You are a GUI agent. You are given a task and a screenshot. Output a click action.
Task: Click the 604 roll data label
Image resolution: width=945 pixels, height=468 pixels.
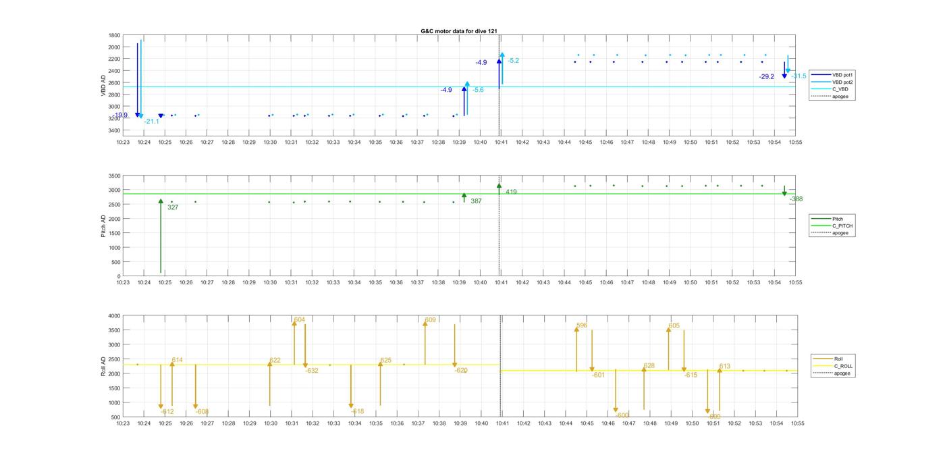299,320
